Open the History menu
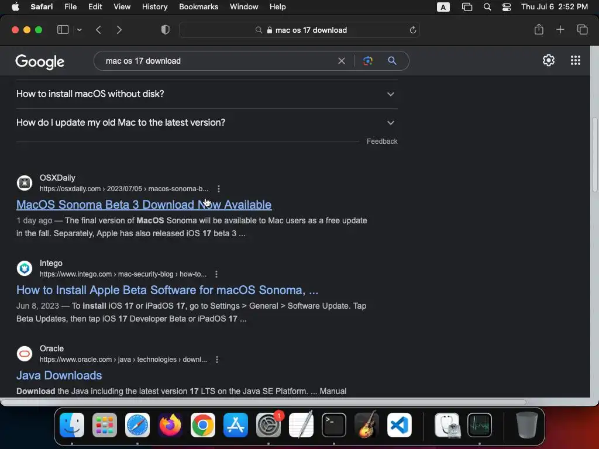Screen dimensions: 599x449 click(154, 7)
